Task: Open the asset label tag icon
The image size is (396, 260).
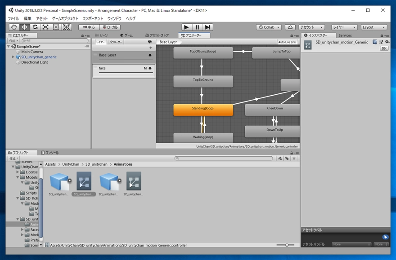Action: click(385, 237)
